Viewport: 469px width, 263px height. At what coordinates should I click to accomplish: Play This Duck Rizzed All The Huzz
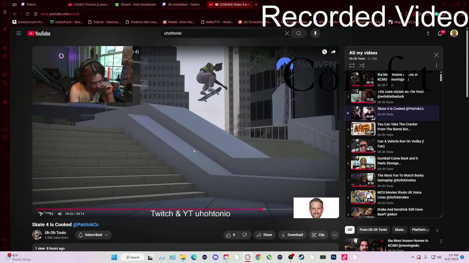(392, 97)
